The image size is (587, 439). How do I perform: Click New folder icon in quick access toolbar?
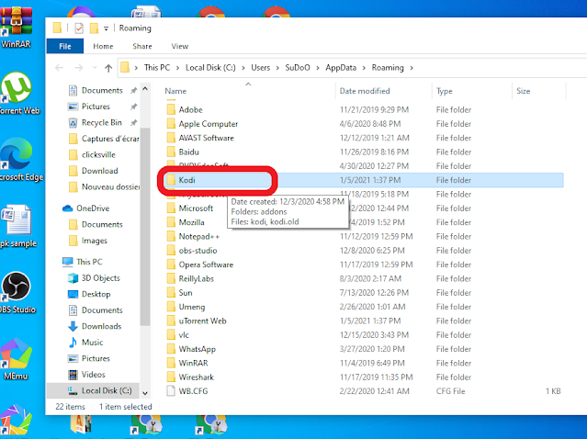point(94,28)
